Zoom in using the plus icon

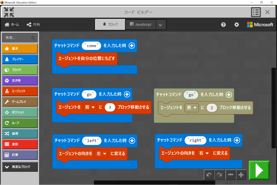coord(241,175)
